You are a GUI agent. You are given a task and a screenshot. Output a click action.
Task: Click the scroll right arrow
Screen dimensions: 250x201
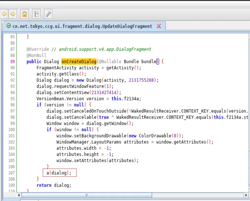(246, 195)
